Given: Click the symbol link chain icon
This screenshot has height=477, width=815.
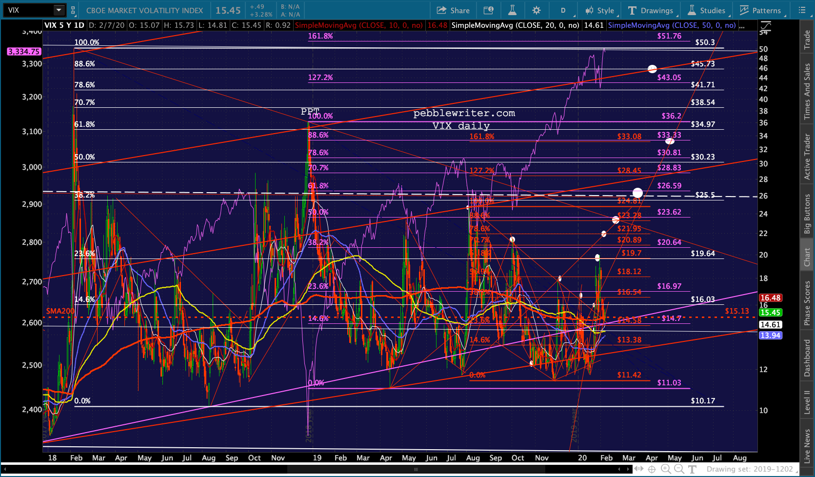Looking at the screenshot, I should [73, 10].
